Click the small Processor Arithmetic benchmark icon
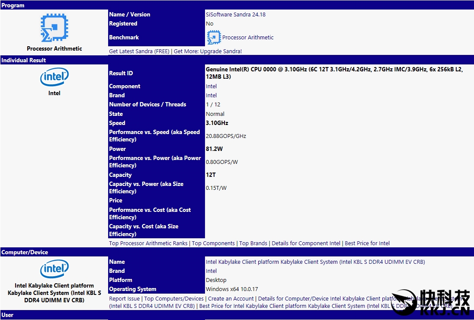Screen dimensions: 474x320 click(x=213, y=38)
